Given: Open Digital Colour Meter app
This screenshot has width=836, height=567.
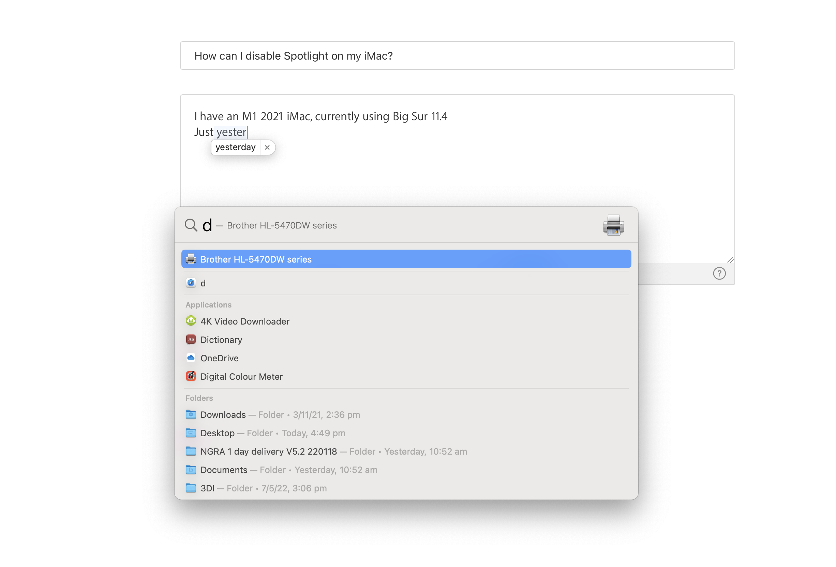Looking at the screenshot, I should coord(241,376).
